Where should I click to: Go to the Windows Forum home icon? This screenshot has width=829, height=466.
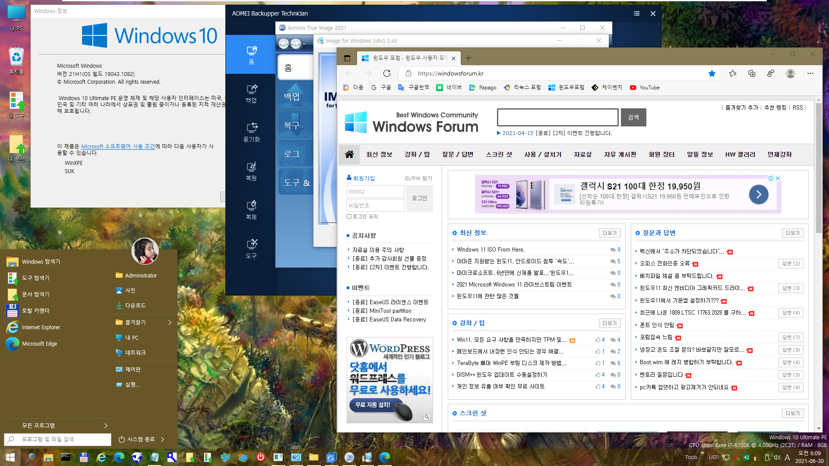click(349, 154)
